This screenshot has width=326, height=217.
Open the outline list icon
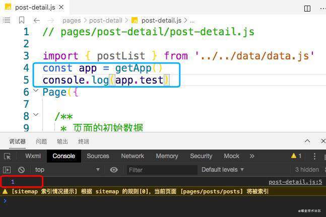point(7,20)
